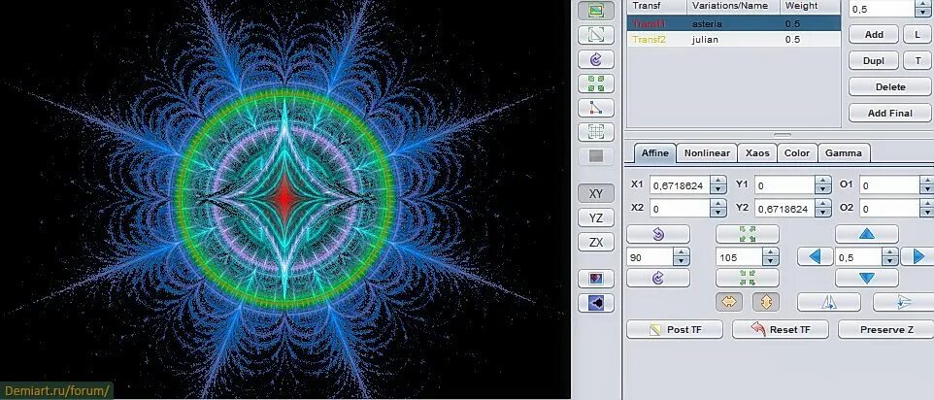Move triangle down with blue arrow

click(867, 278)
